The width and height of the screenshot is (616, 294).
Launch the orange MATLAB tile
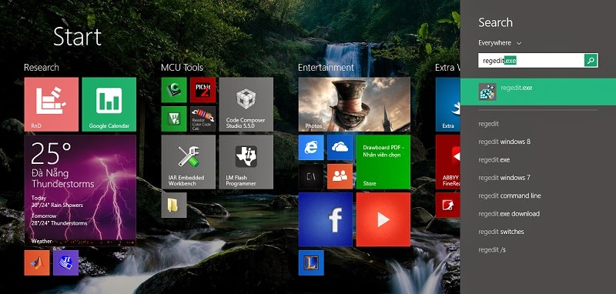tap(37, 262)
